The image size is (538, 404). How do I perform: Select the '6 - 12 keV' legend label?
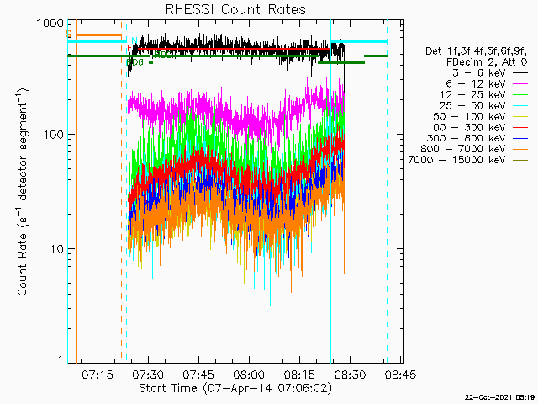476,84
